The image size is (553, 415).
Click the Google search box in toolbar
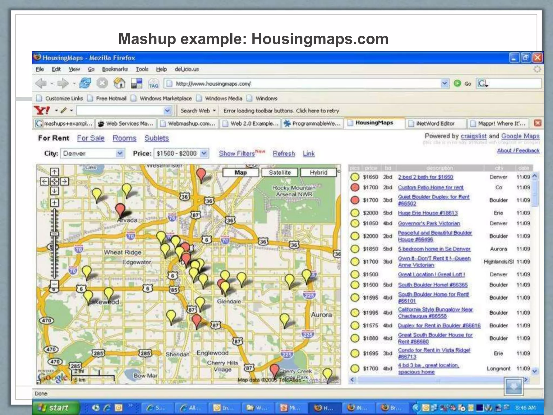coord(509,83)
